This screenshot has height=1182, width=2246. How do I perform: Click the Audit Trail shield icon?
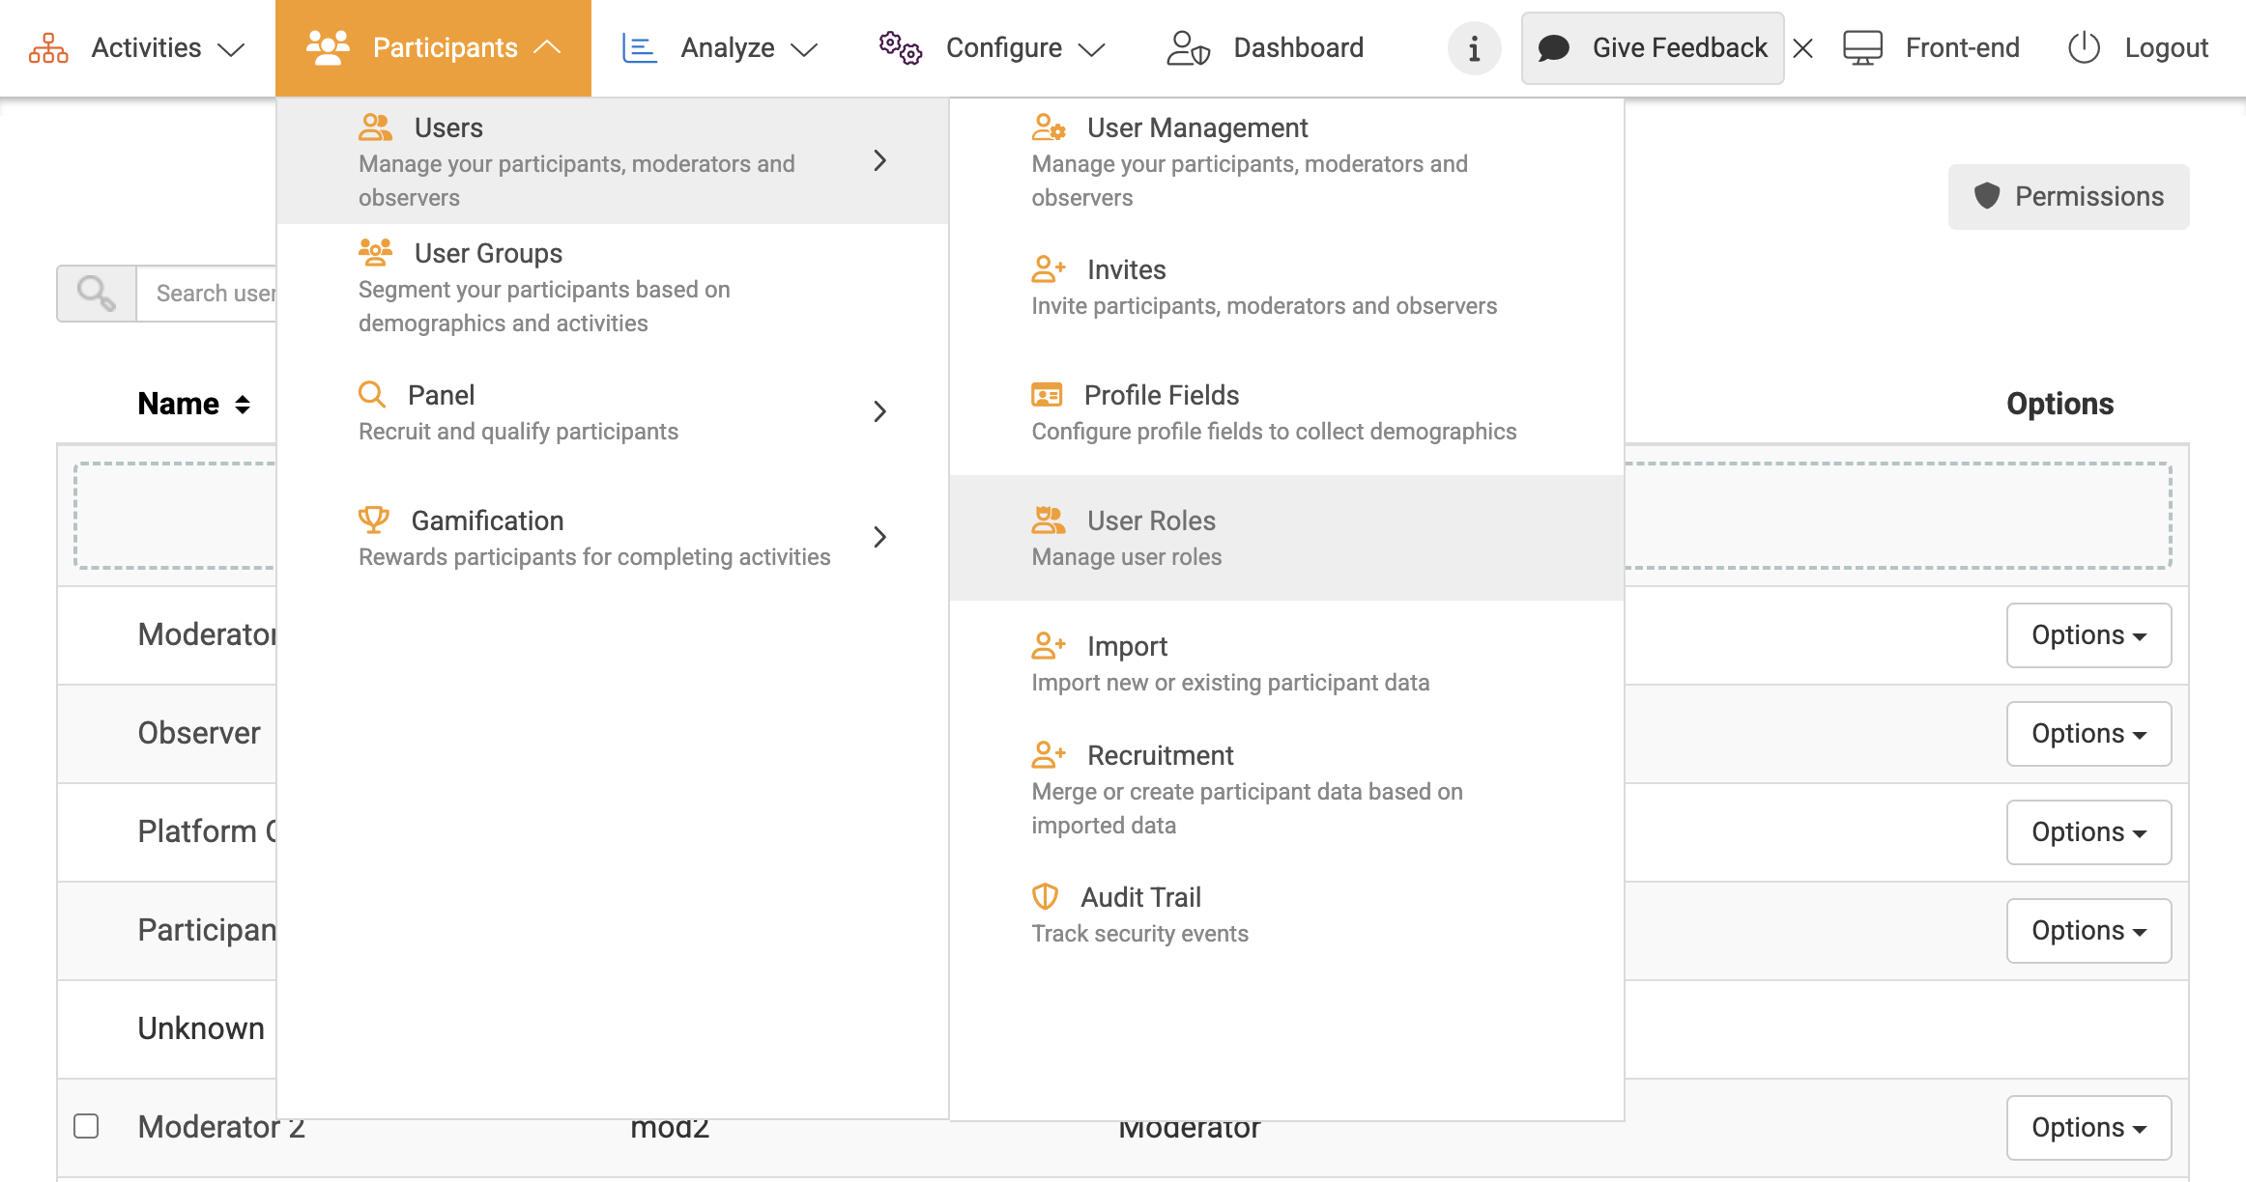(x=1045, y=897)
